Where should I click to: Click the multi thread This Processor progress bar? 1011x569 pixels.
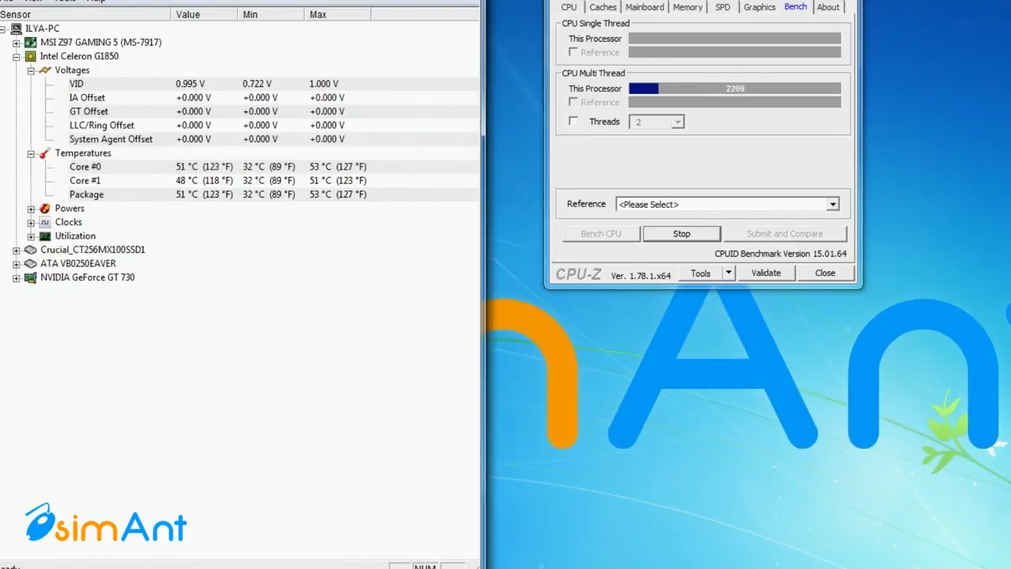[735, 89]
